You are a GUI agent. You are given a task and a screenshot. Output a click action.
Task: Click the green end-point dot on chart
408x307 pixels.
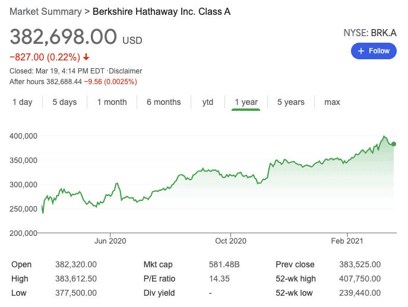[x=394, y=144]
